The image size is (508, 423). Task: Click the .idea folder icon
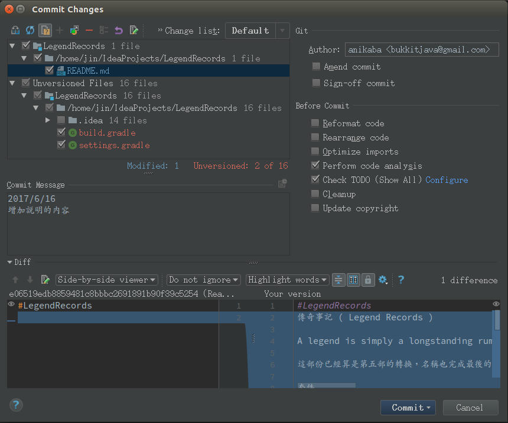[73, 120]
